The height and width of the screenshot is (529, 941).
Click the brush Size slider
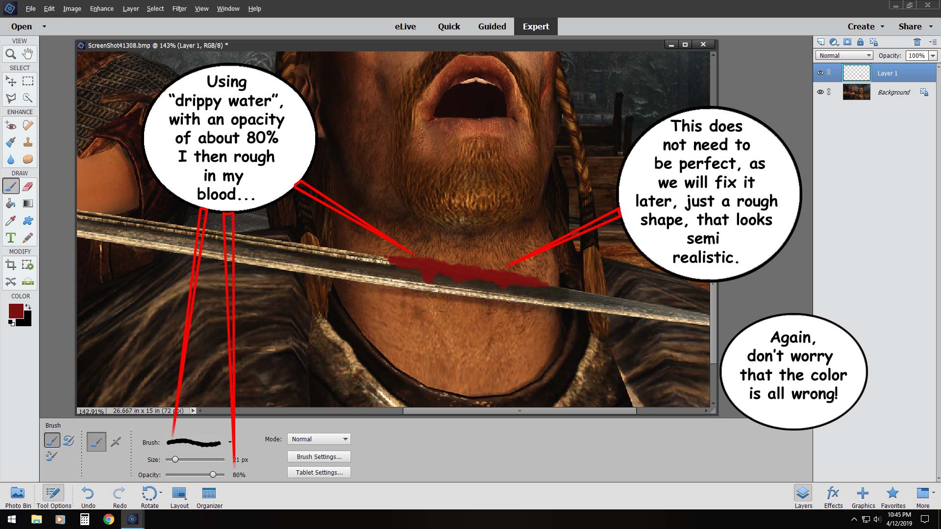(x=195, y=459)
